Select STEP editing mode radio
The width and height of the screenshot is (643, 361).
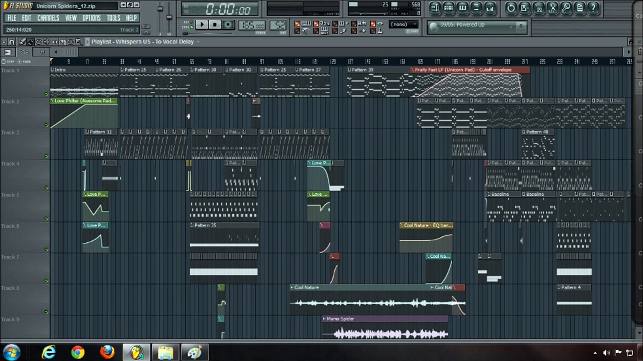[4, 62]
